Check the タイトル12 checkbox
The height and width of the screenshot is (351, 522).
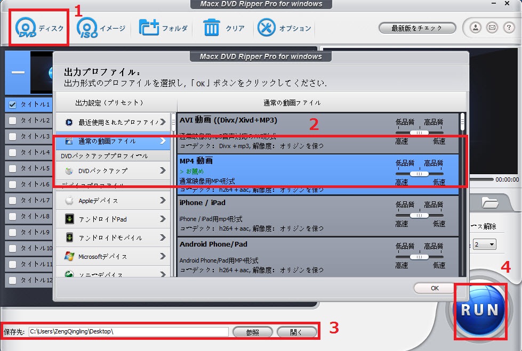point(12,280)
